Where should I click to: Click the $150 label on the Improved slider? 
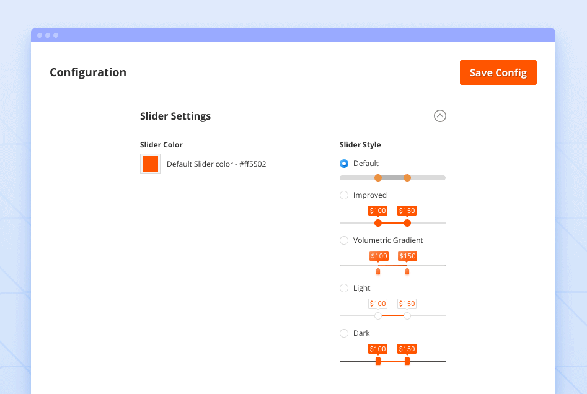coord(407,211)
